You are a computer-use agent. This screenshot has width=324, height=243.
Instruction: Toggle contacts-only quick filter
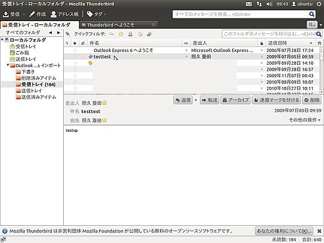click(x=130, y=34)
